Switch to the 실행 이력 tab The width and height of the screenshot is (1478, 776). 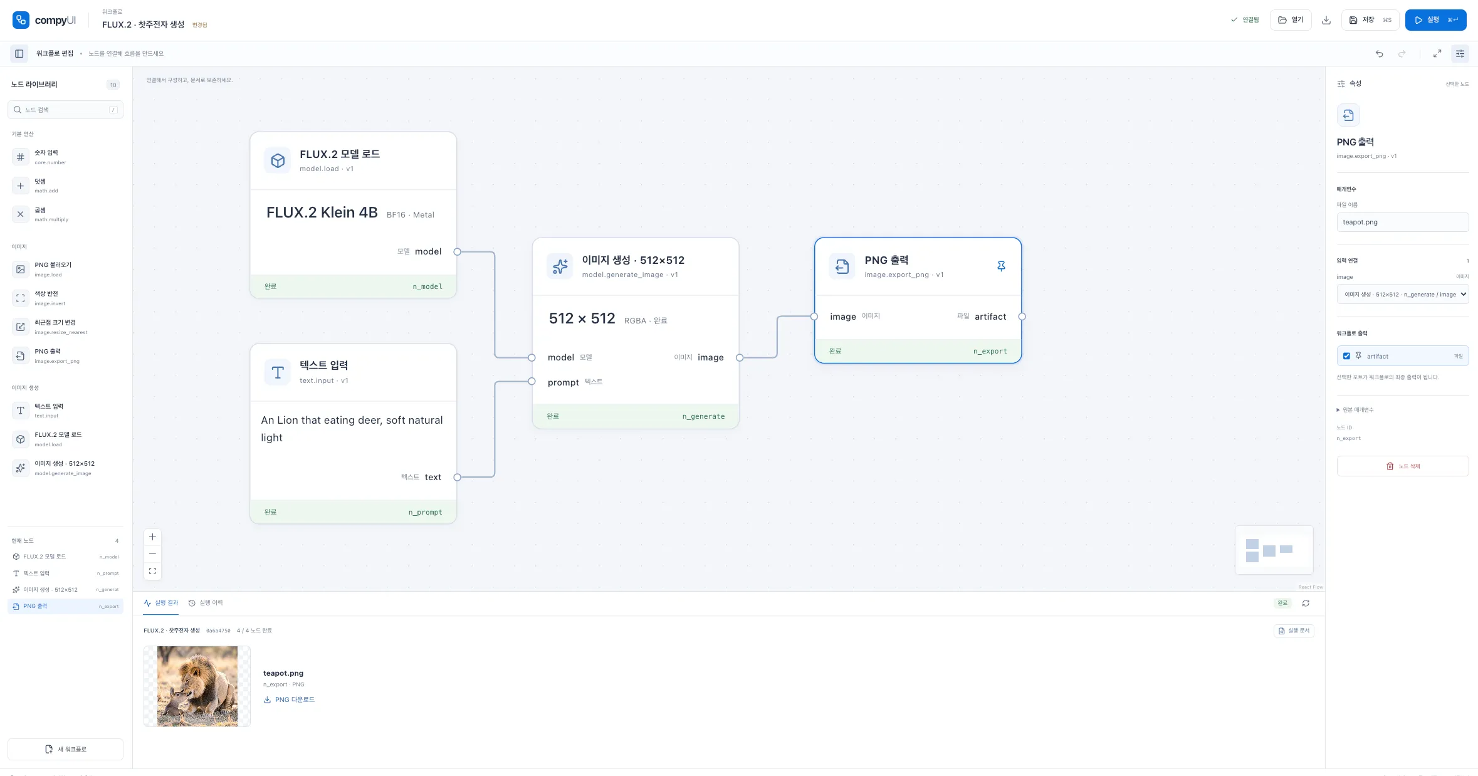(206, 603)
